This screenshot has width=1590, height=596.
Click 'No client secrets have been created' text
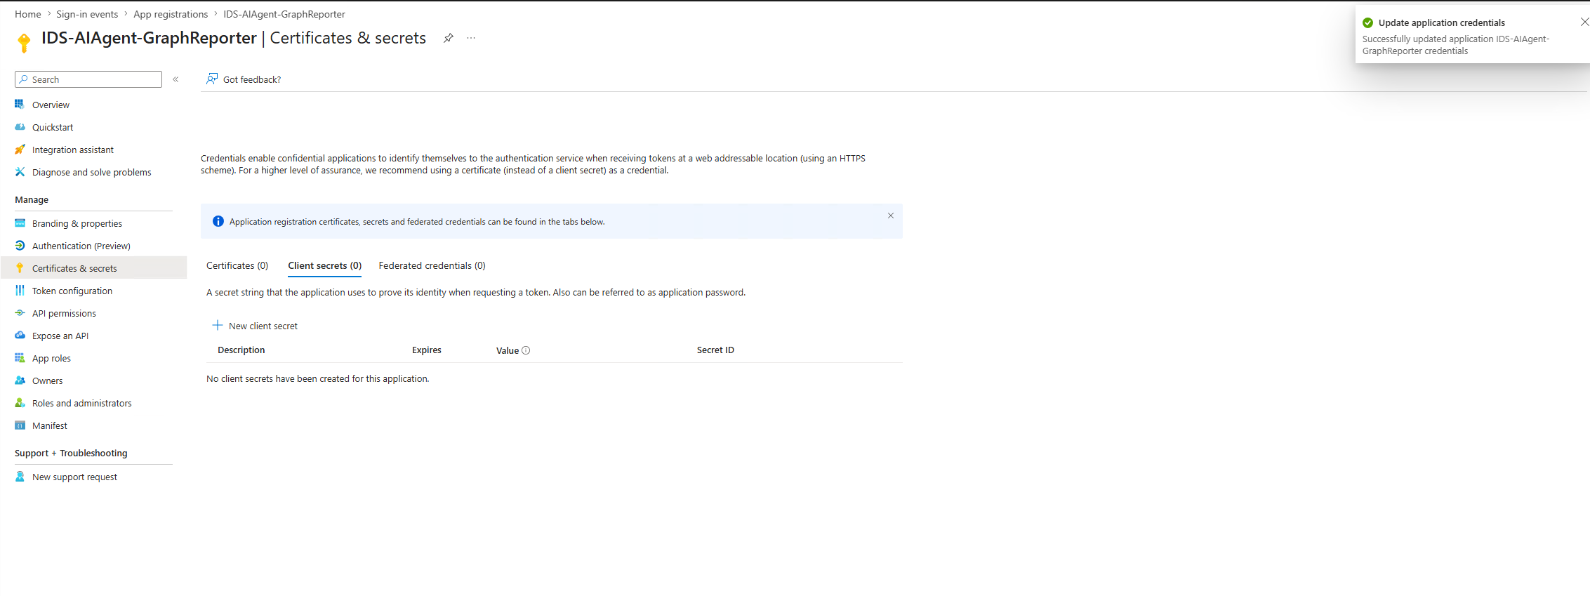tap(318, 378)
